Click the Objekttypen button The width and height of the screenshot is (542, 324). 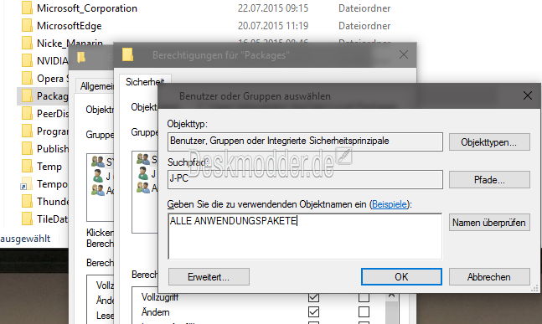489,142
